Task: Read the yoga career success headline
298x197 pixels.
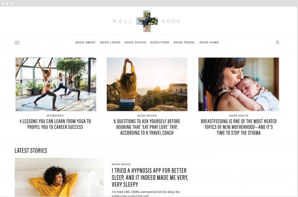Action: (x=55, y=124)
